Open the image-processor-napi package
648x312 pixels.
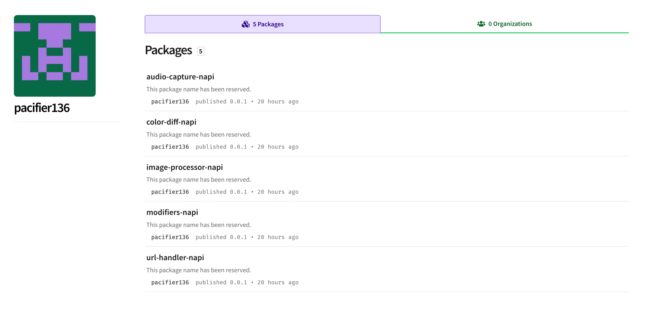point(184,167)
